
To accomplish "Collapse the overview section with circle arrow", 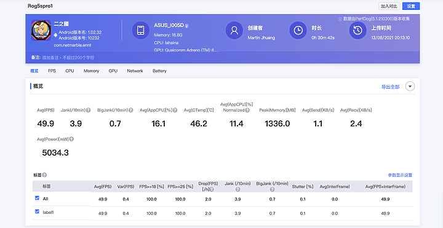I will (410, 86).
